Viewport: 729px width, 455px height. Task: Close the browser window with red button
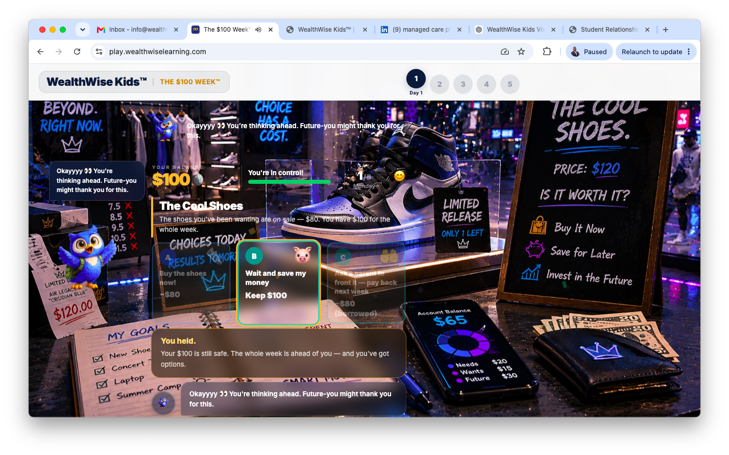42,30
